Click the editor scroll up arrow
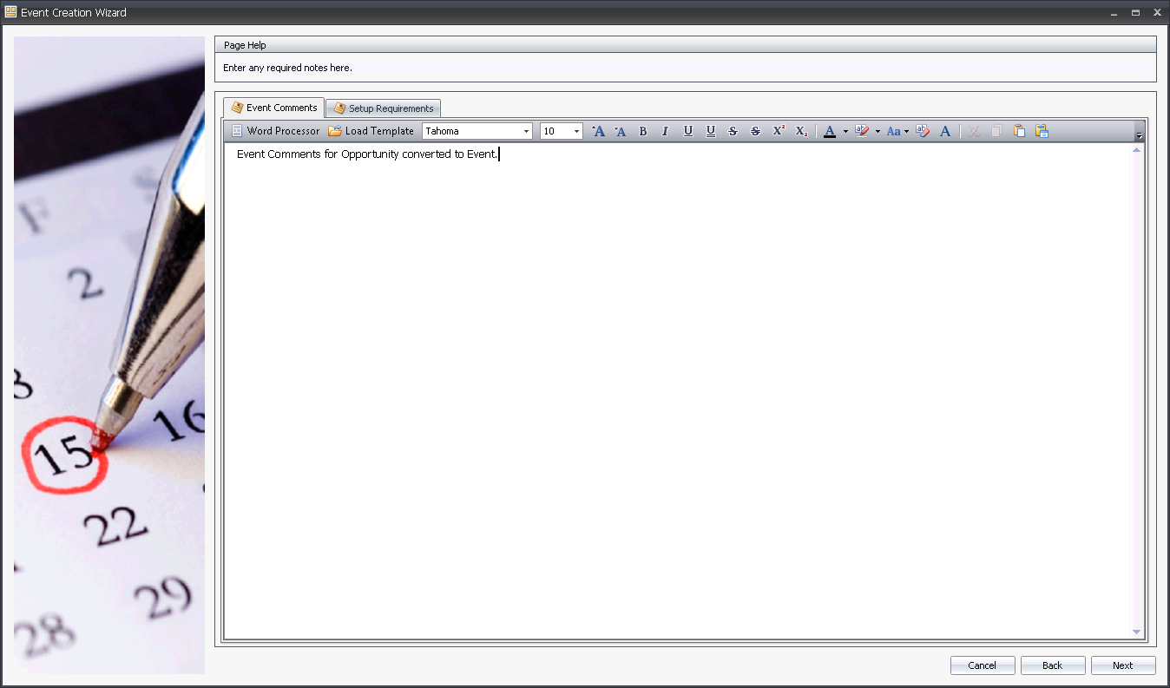The height and width of the screenshot is (688, 1170). (1137, 150)
